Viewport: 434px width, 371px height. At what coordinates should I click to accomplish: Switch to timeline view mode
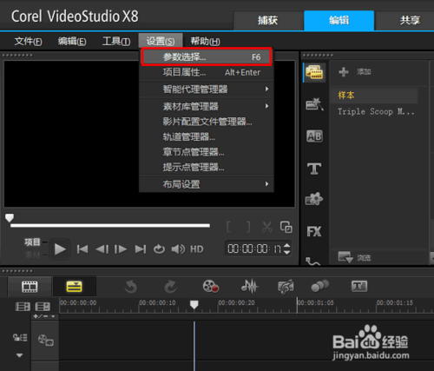tap(74, 287)
